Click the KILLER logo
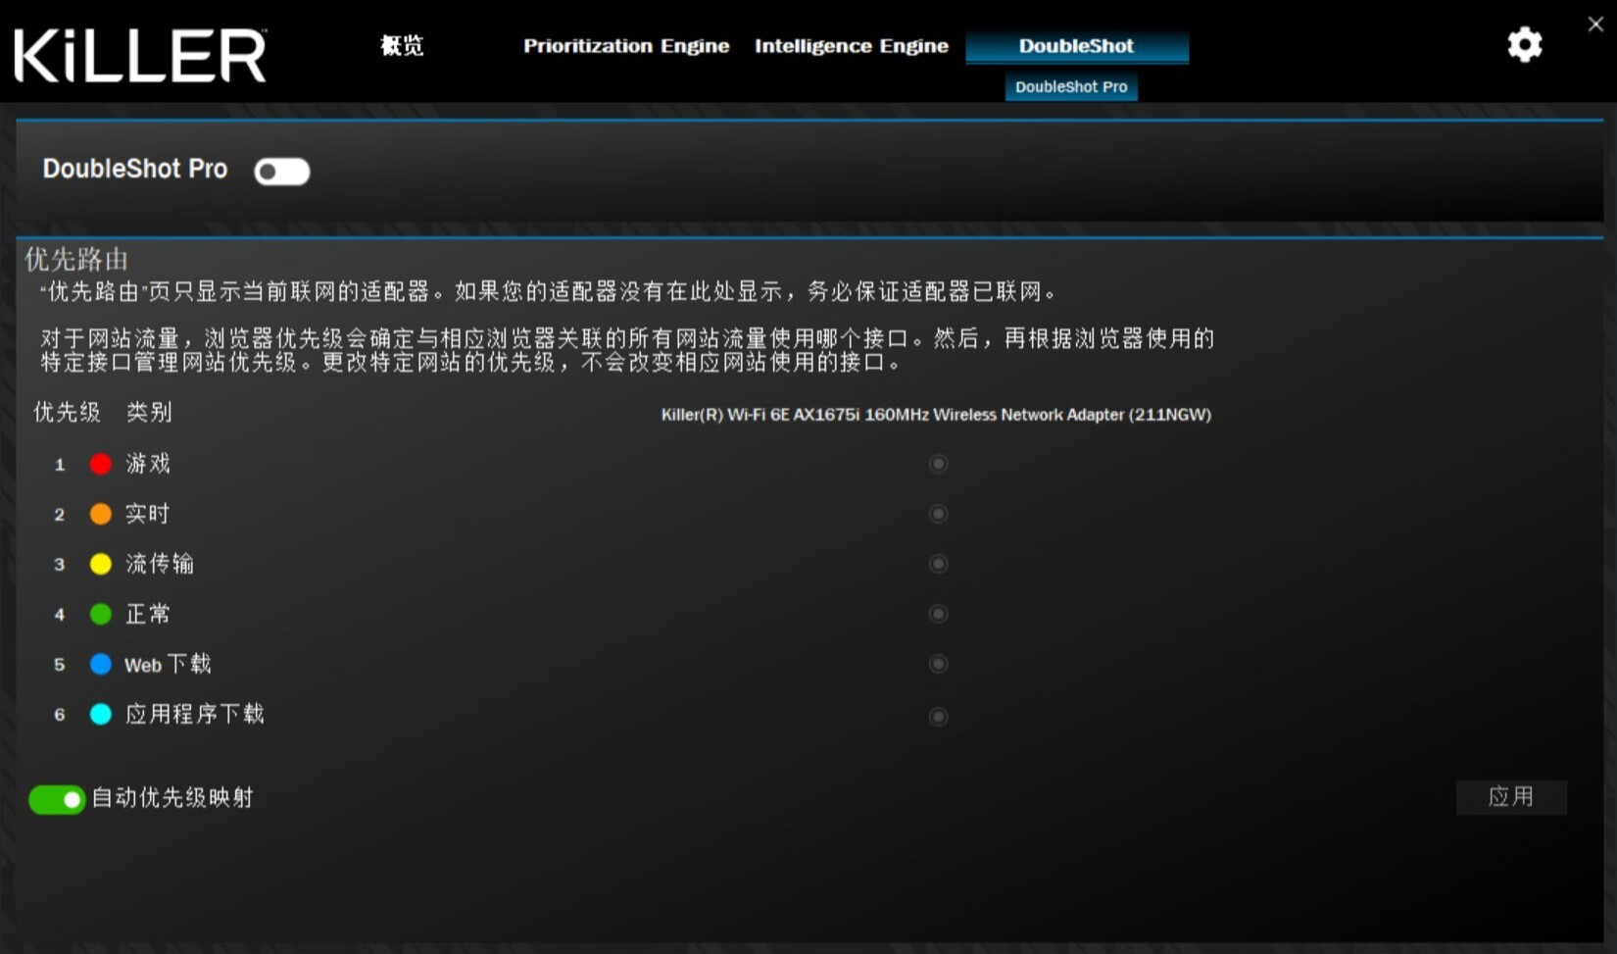 (140, 54)
